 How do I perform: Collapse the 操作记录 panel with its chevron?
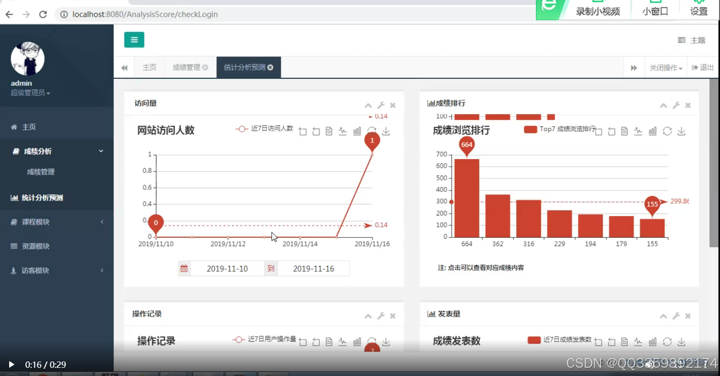[x=368, y=316]
